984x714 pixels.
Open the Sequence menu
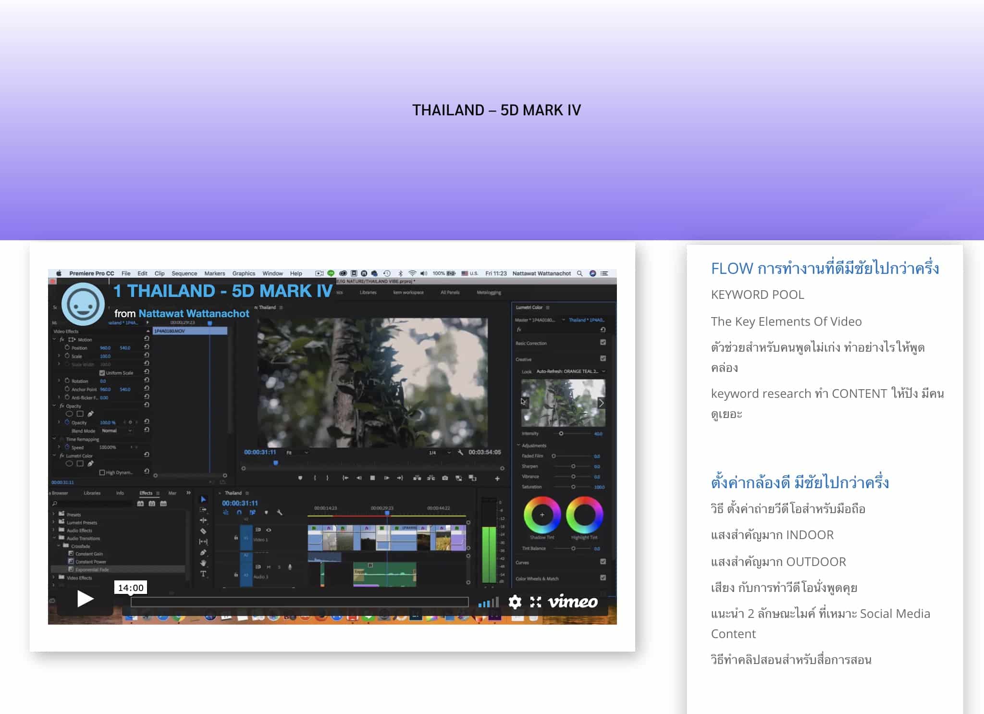coord(184,273)
